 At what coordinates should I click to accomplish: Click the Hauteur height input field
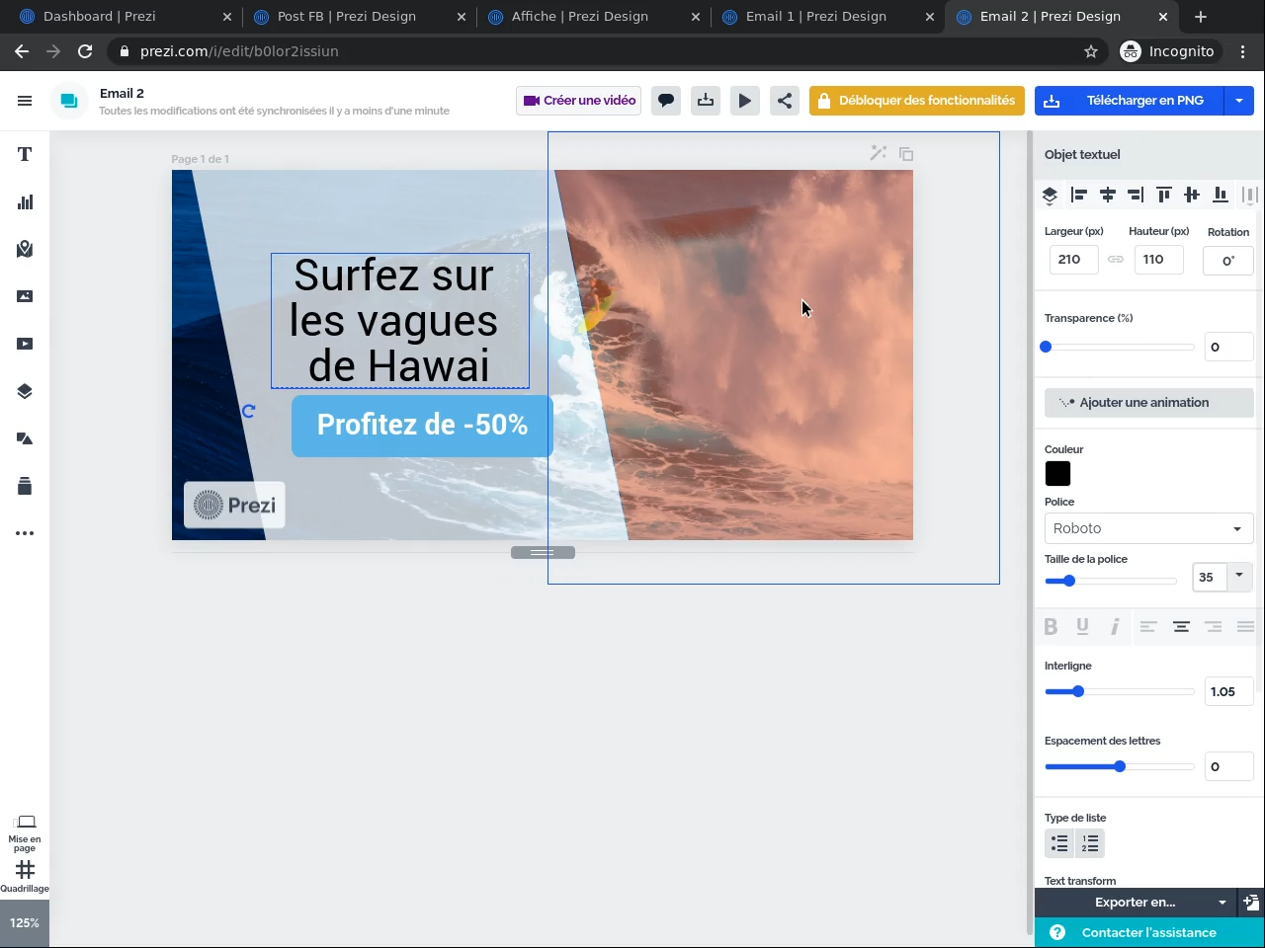tap(1158, 260)
